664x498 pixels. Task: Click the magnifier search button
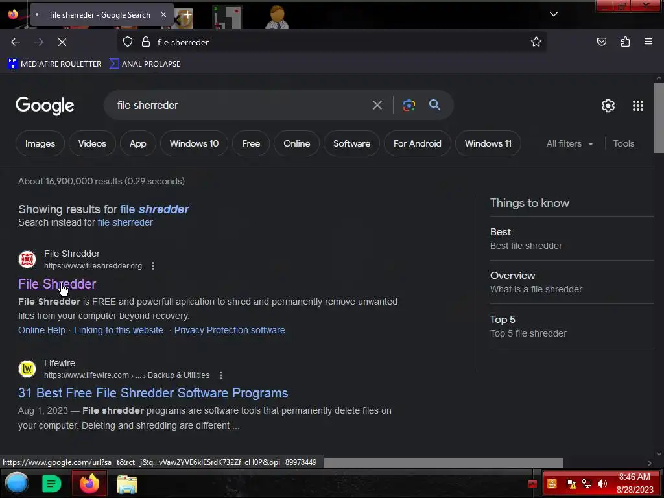coord(434,105)
